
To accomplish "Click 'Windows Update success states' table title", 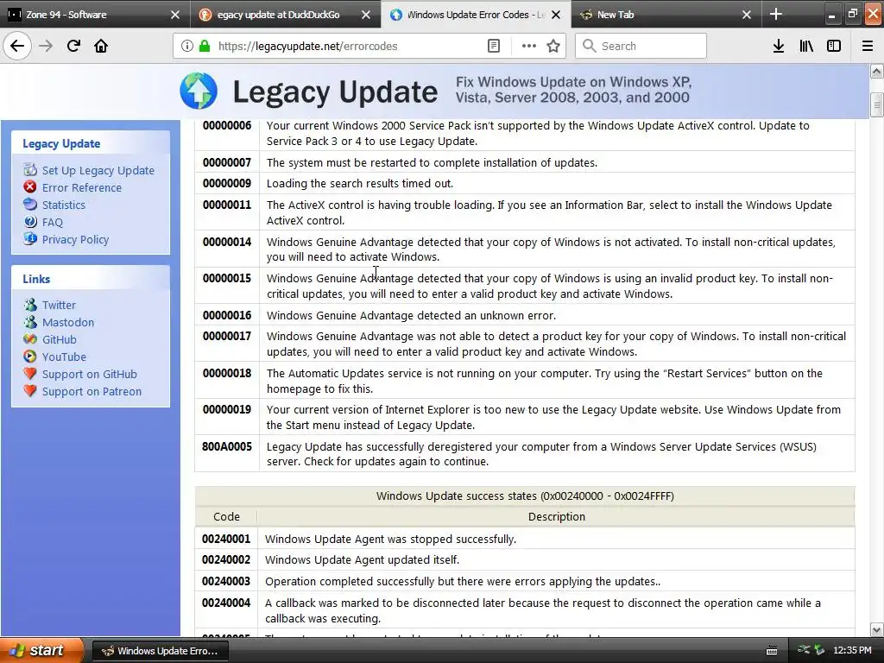I will (525, 496).
